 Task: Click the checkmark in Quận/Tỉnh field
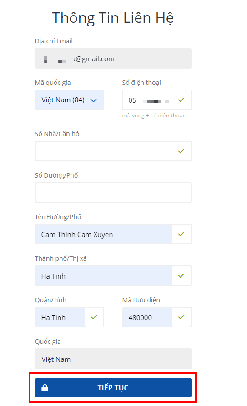pyautogui.click(x=94, y=317)
